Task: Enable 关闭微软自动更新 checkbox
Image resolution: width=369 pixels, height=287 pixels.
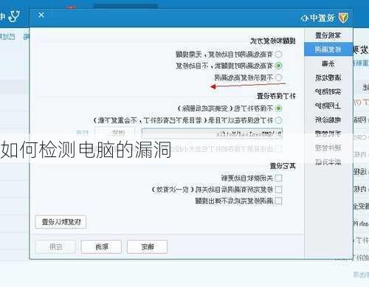Action: [x=278, y=178]
